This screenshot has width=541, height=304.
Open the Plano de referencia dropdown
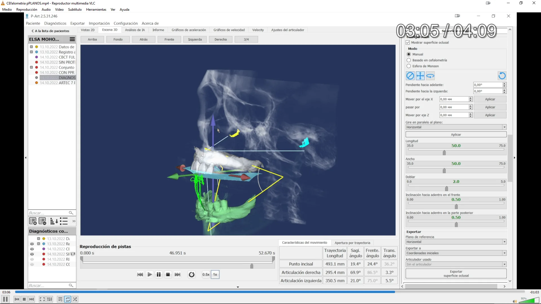(x=456, y=242)
